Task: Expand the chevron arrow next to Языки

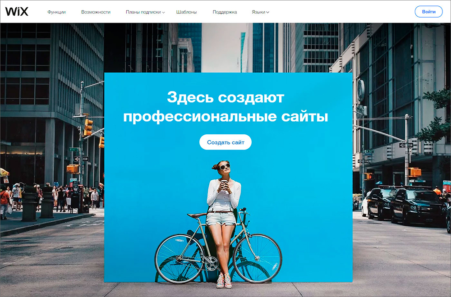Action: tap(267, 12)
